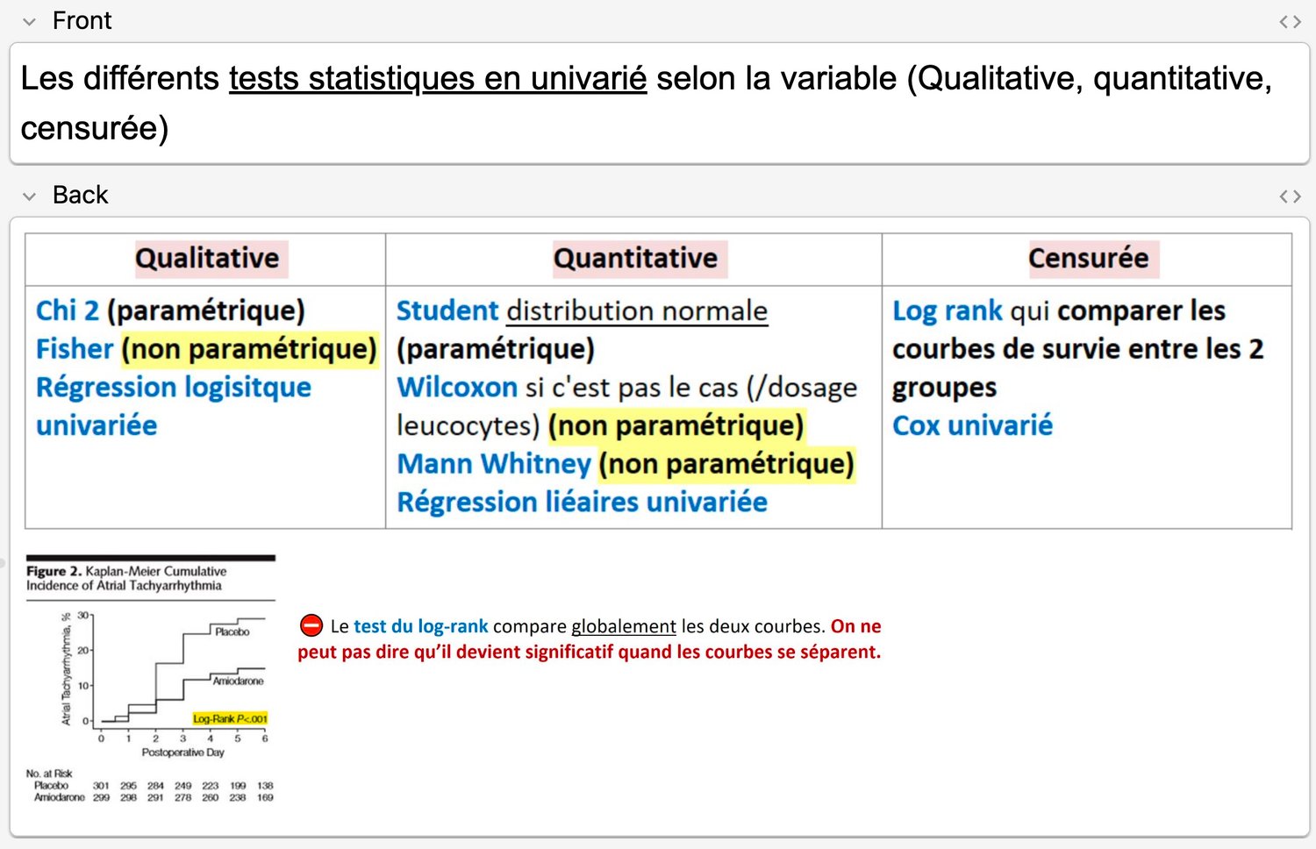The width and height of the screenshot is (1316, 849).
Task: Click the 'Mann Whitney' test name
Action: 494,464
